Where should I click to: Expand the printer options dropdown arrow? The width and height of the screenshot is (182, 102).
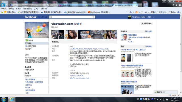[x=148, y=12]
